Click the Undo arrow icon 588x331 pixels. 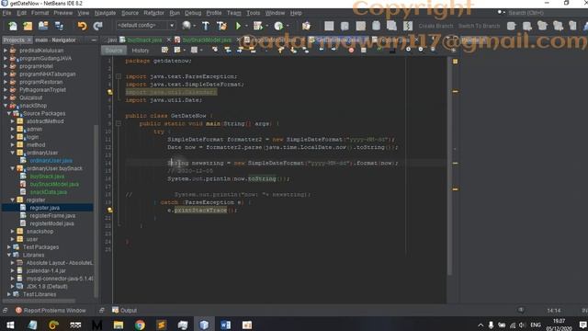coord(82,26)
